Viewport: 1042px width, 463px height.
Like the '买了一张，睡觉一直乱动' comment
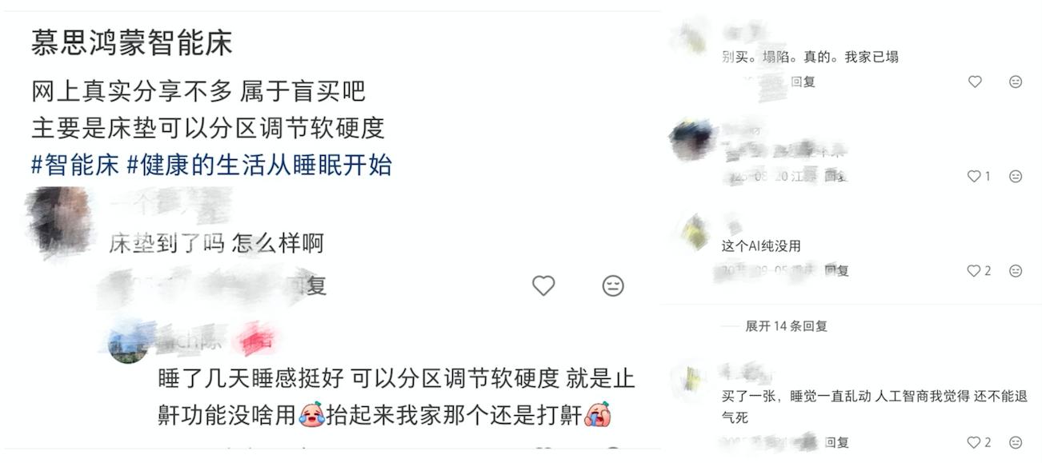click(x=979, y=442)
